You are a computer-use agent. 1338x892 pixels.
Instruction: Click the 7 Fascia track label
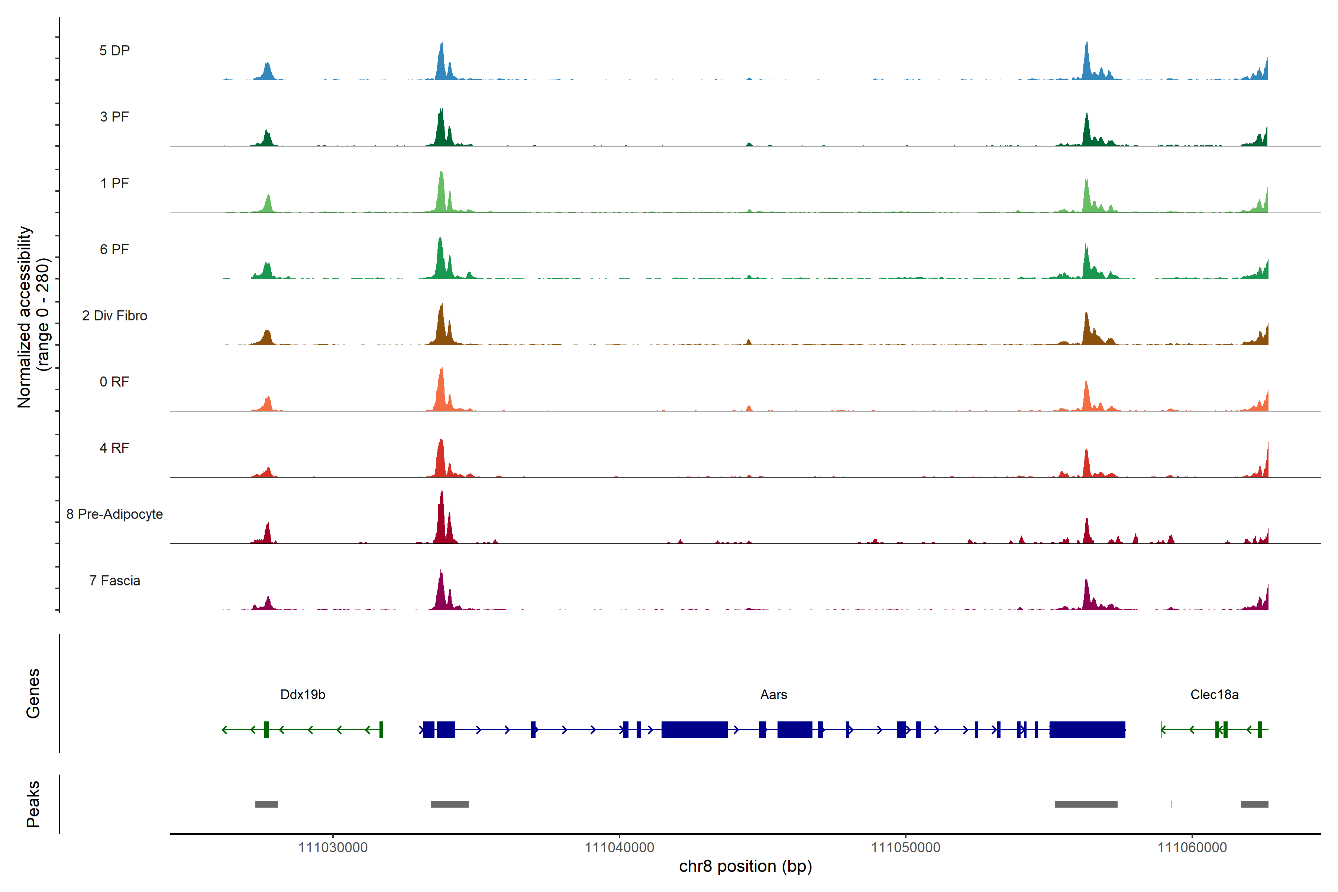pyautogui.click(x=114, y=581)
